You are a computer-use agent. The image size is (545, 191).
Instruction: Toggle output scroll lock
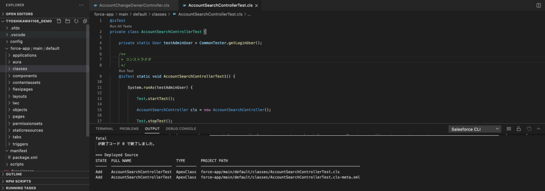tap(519, 129)
